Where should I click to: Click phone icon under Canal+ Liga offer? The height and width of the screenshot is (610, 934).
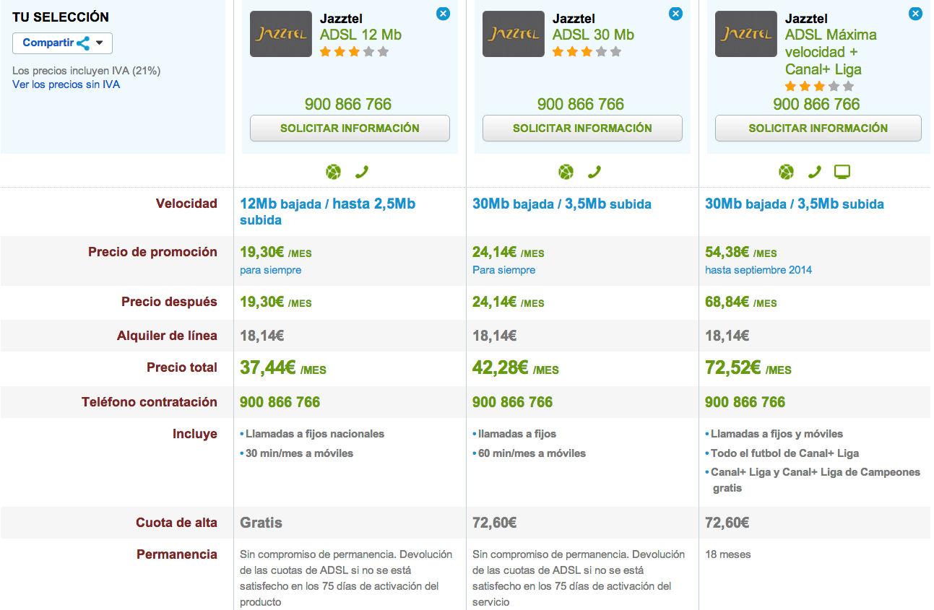(815, 172)
